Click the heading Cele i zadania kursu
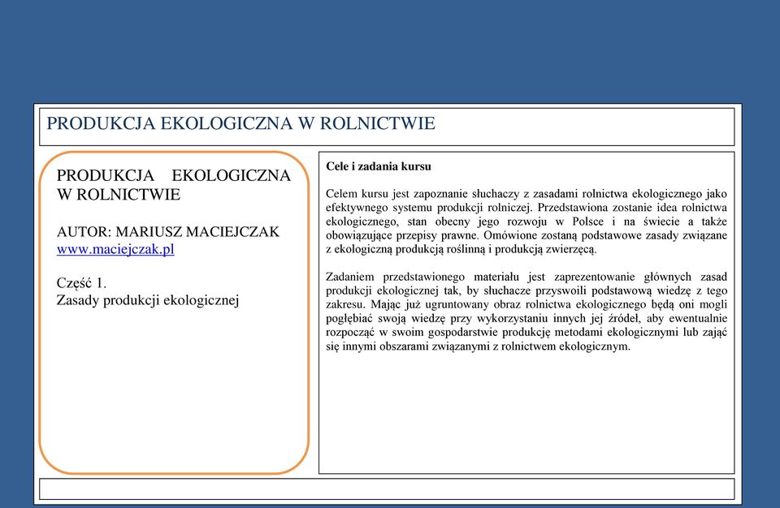Viewport: 780px width, 508px height. [x=379, y=166]
